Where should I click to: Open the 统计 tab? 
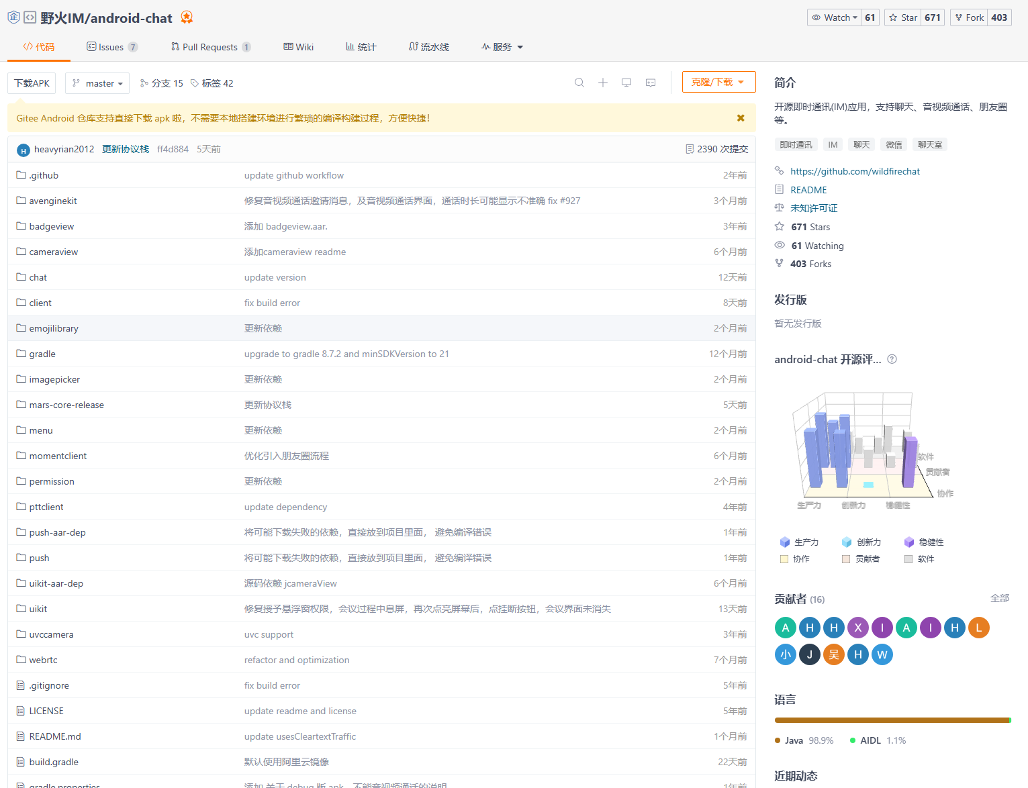(361, 47)
